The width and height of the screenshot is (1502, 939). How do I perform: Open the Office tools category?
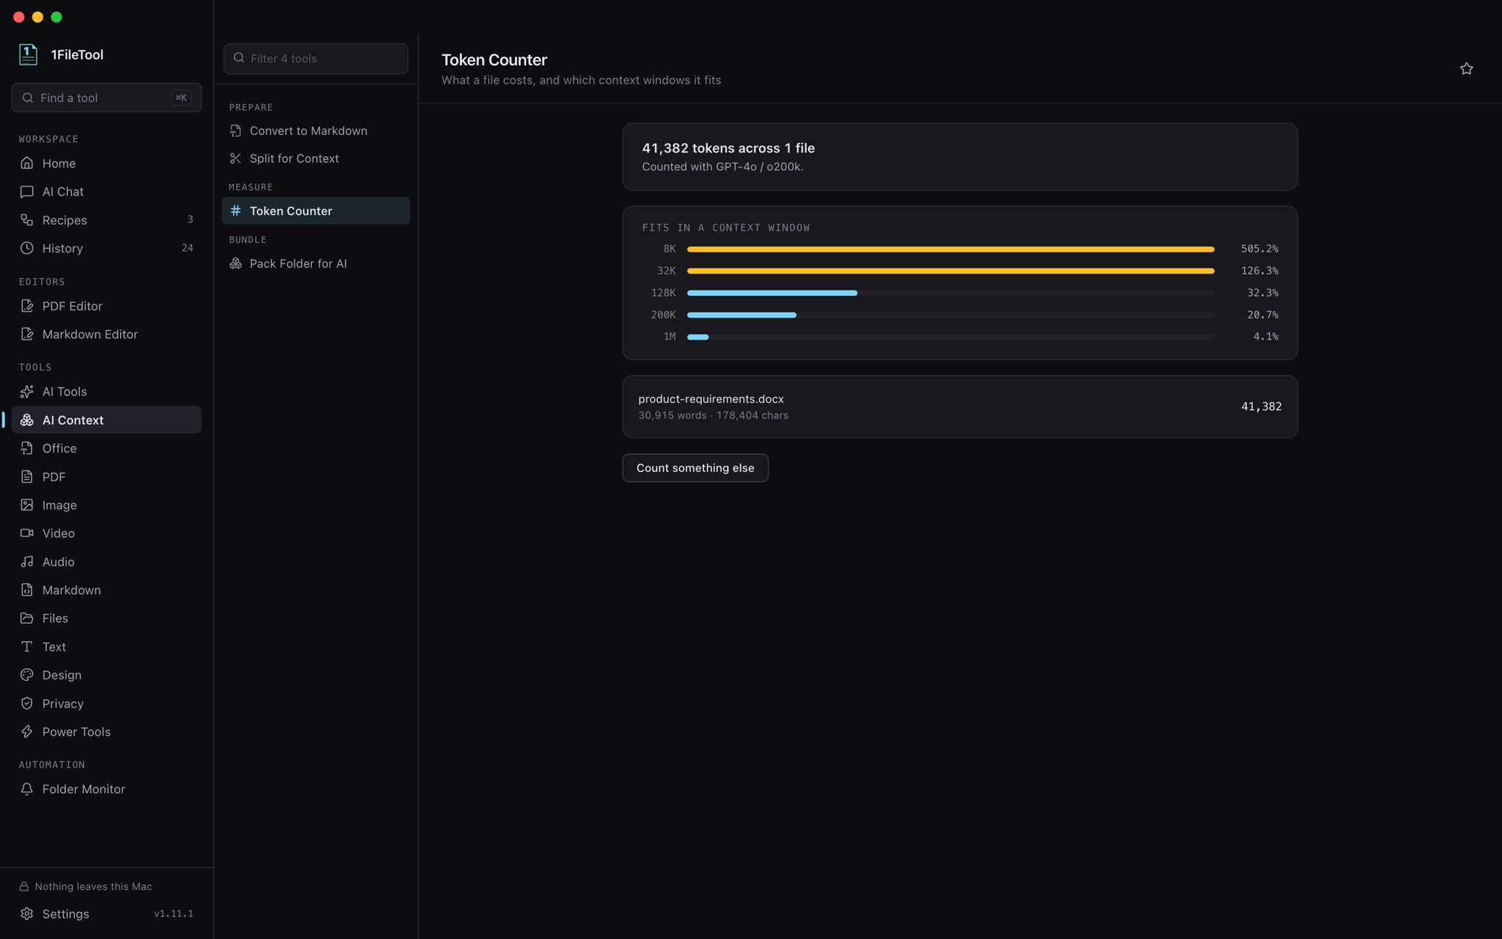[106, 448]
